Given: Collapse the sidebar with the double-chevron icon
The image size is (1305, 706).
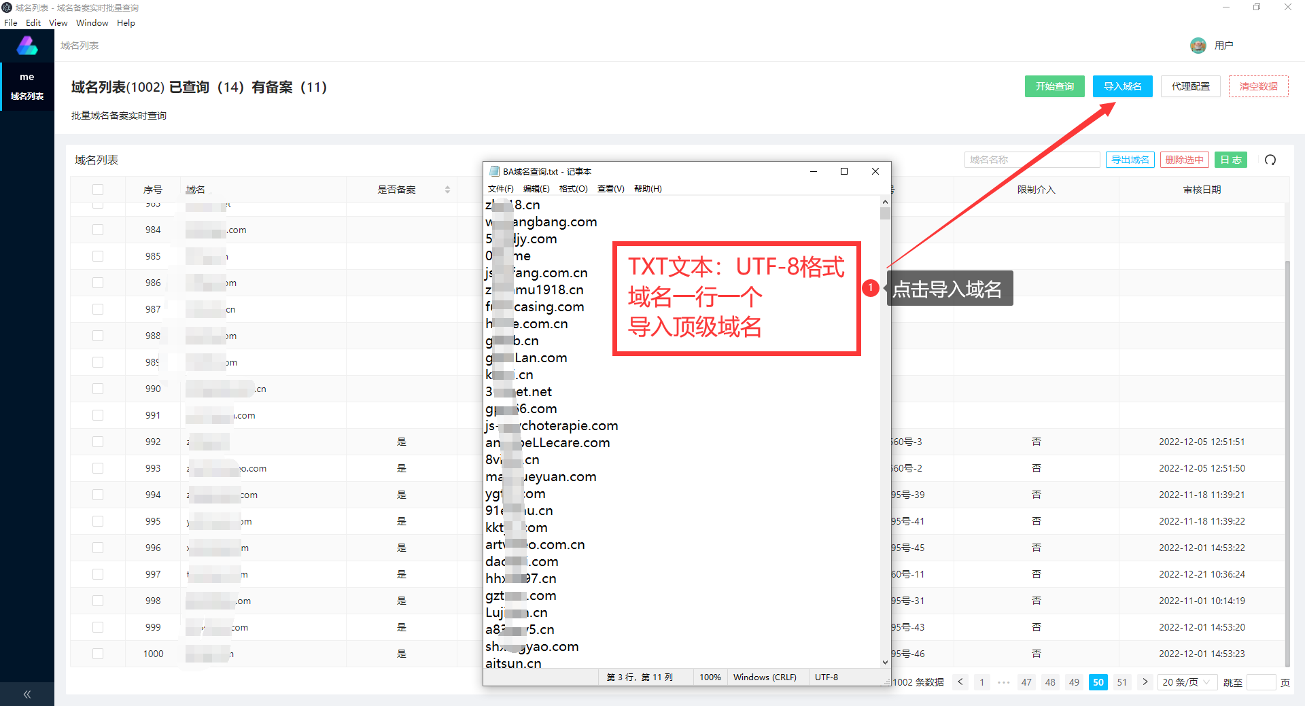Looking at the screenshot, I should 27,694.
